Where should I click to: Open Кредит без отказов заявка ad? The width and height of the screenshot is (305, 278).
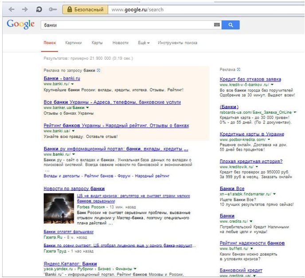pyautogui.click(x=250, y=79)
